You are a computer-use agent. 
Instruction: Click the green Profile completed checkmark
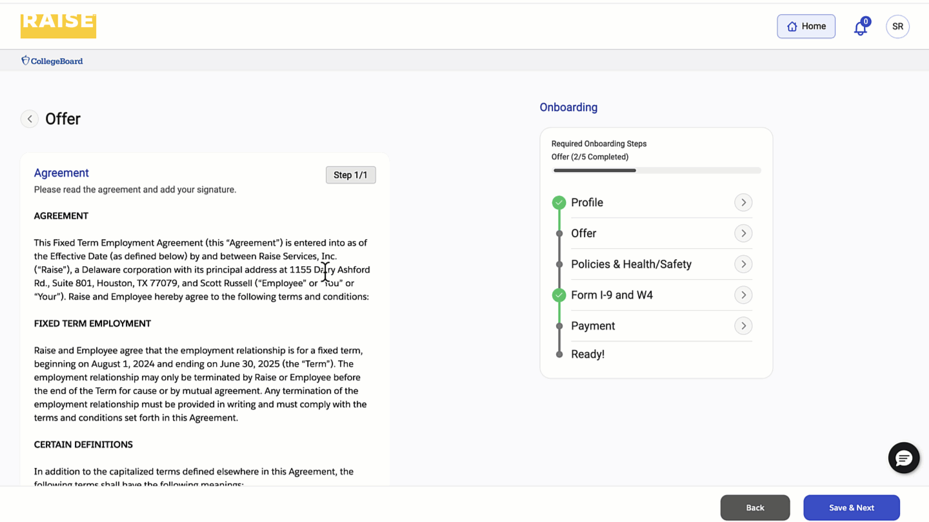tap(559, 202)
